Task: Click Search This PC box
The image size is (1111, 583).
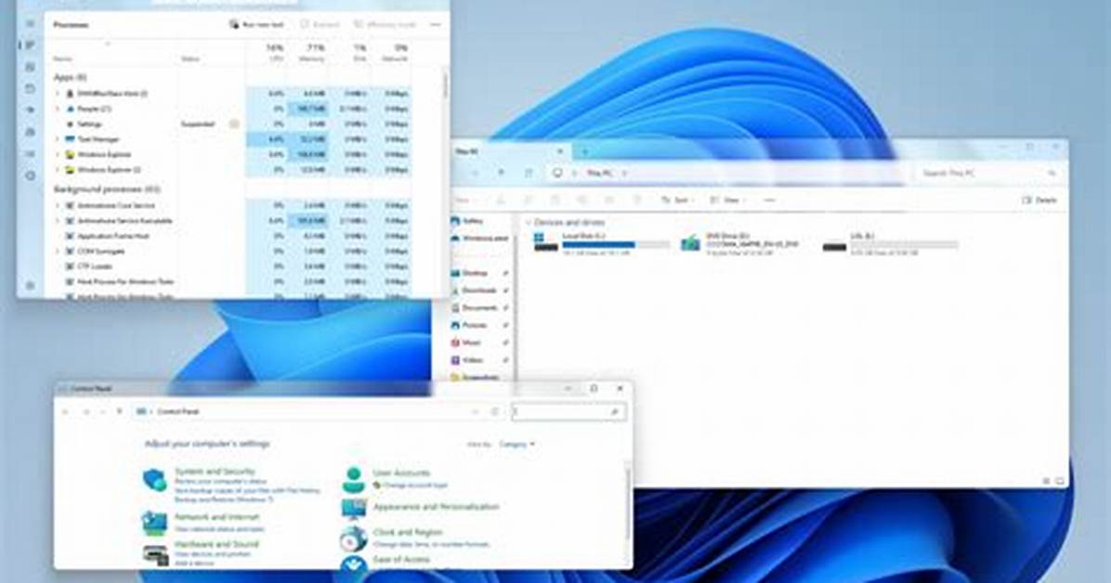Action: click(988, 173)
